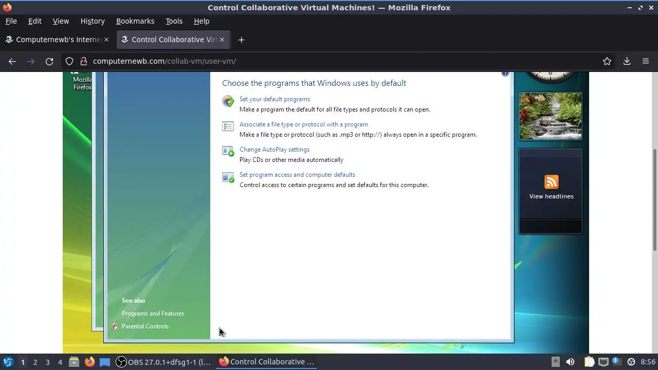Image resolution: width=658 pixels, height=370 pixels.
Task: Open Programs and Features link
Action: (x=153, y=313)
